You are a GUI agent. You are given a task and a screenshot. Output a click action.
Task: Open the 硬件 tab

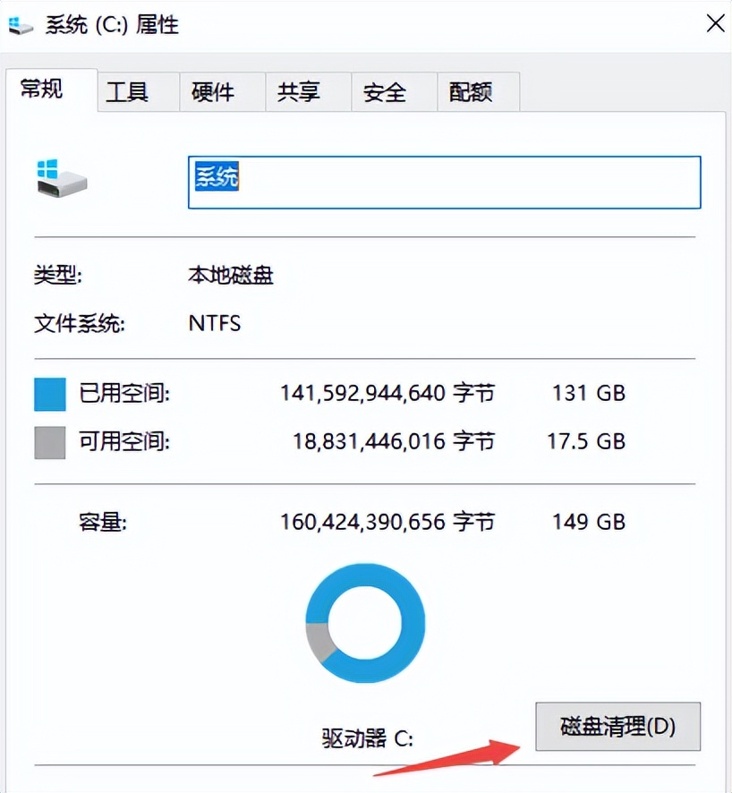223,92
